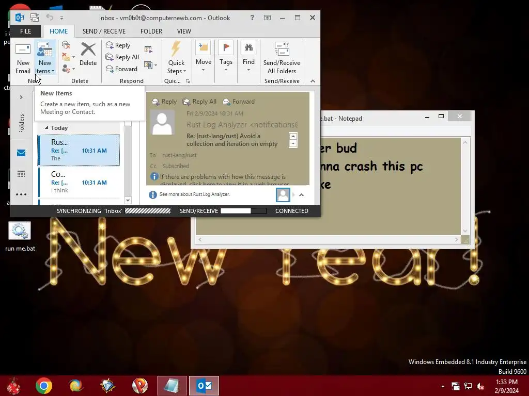Click the Ignore conversation icon
The image size is (529, 396).
click(66, 45)
